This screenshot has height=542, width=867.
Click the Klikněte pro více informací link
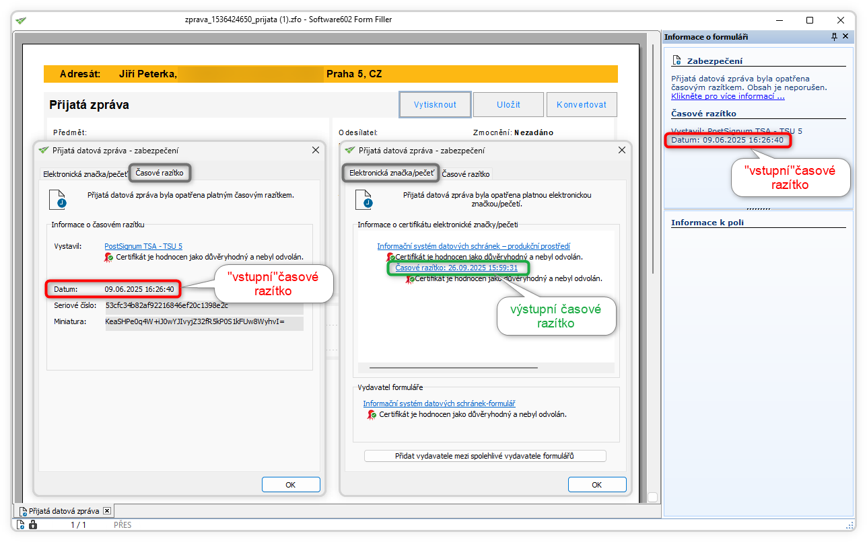pyautogui.click(x=728, y=96)
